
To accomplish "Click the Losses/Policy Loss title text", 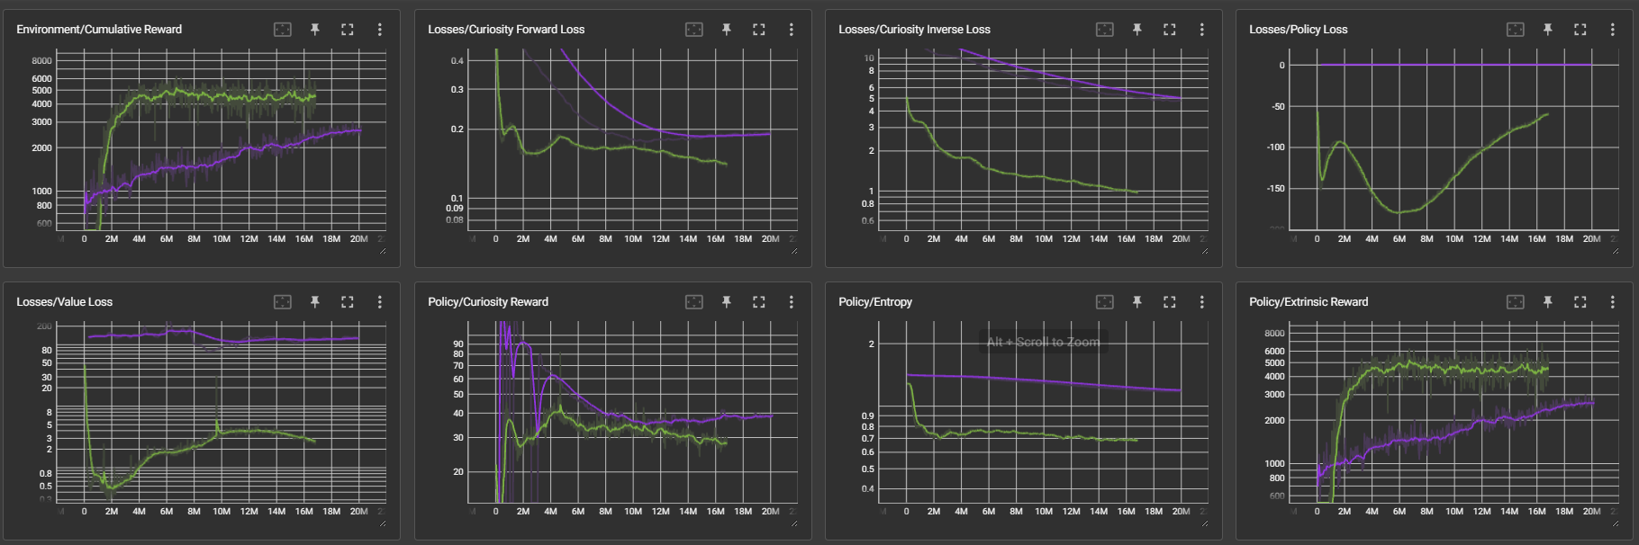I will (1298, 30).
